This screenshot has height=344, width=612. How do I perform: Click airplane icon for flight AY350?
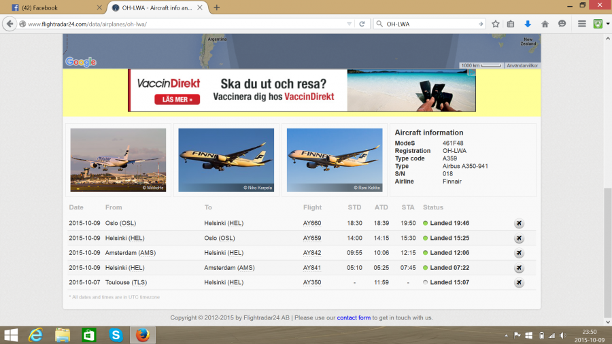(519, 282)
